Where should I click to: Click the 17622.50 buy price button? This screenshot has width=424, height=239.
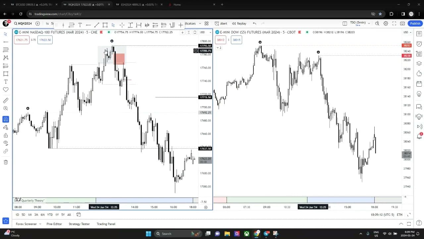45,40
